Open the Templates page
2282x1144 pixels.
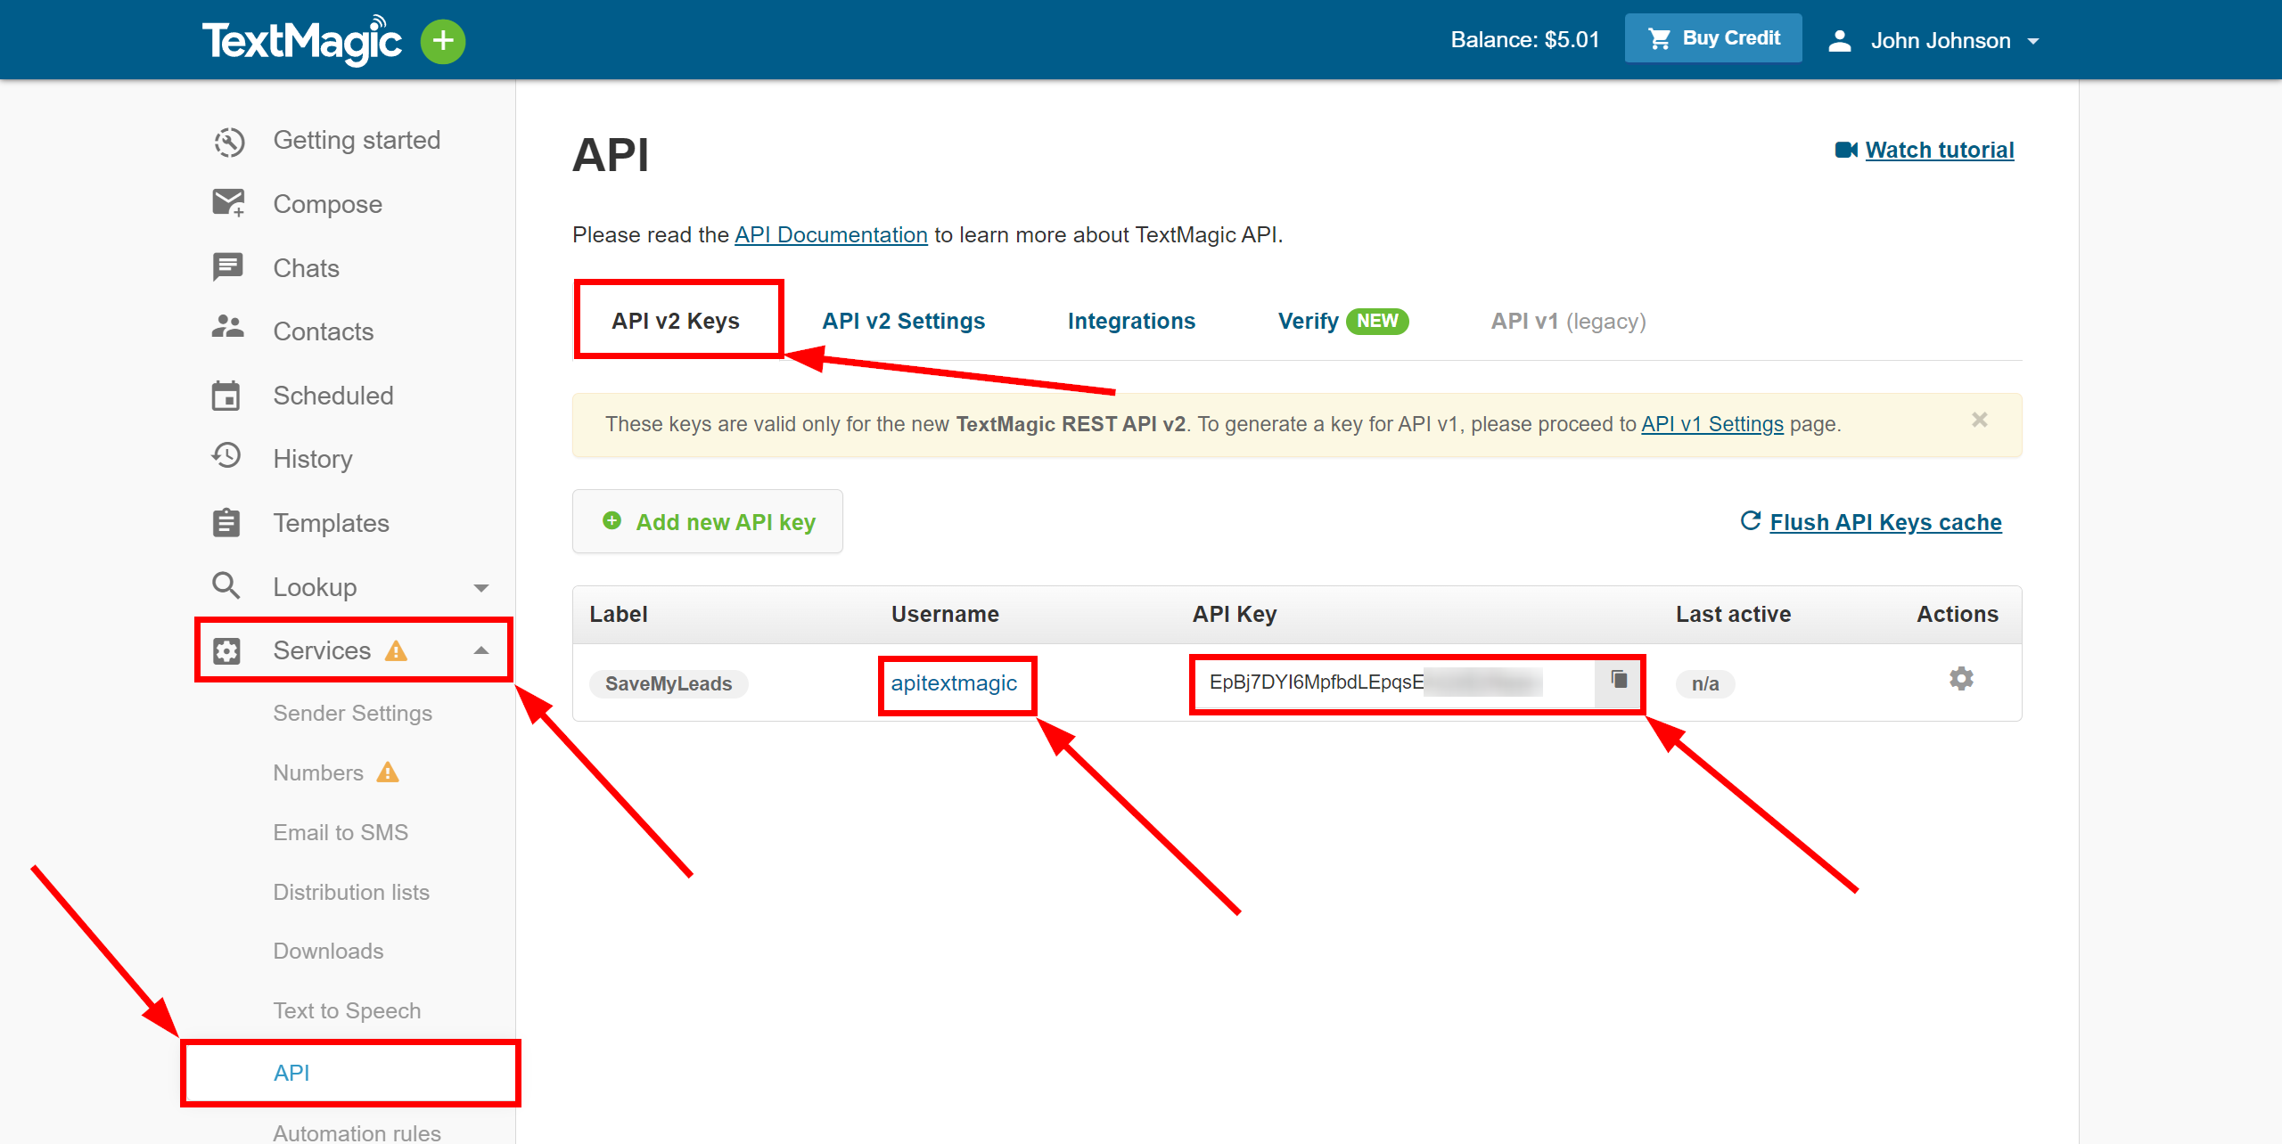331,523
